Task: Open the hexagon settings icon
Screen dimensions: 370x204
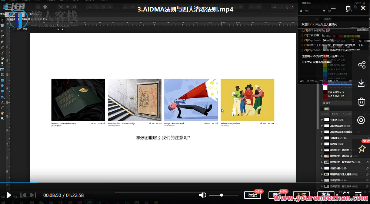Action: pos(361,120)
